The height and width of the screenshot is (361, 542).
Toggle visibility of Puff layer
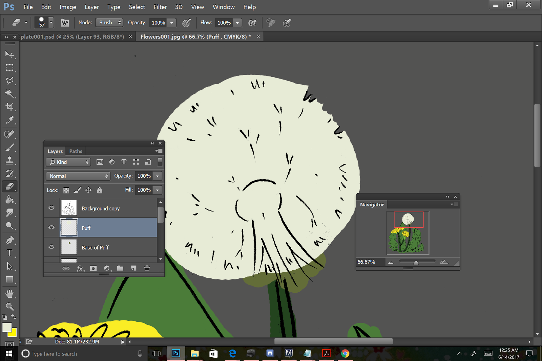(x=51, y=227)
